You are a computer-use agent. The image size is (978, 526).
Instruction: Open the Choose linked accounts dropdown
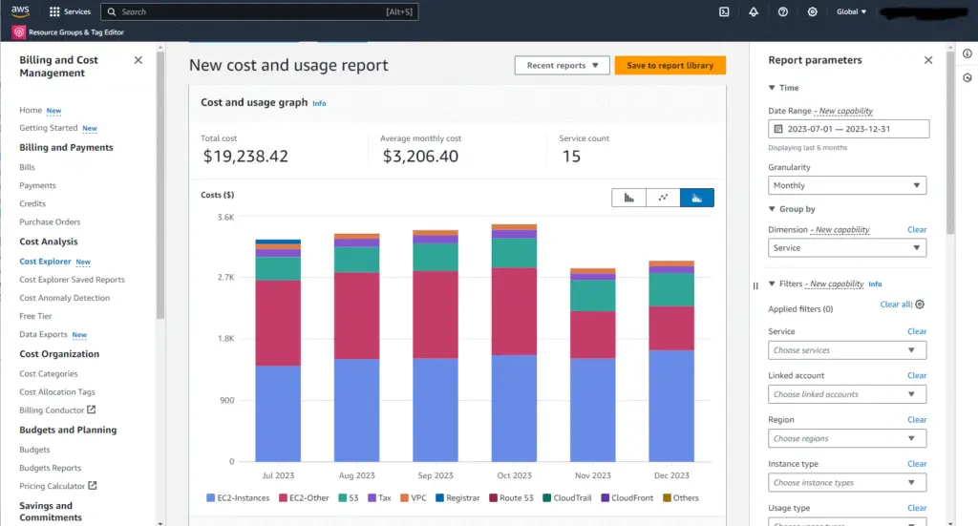tap(847, 394)
